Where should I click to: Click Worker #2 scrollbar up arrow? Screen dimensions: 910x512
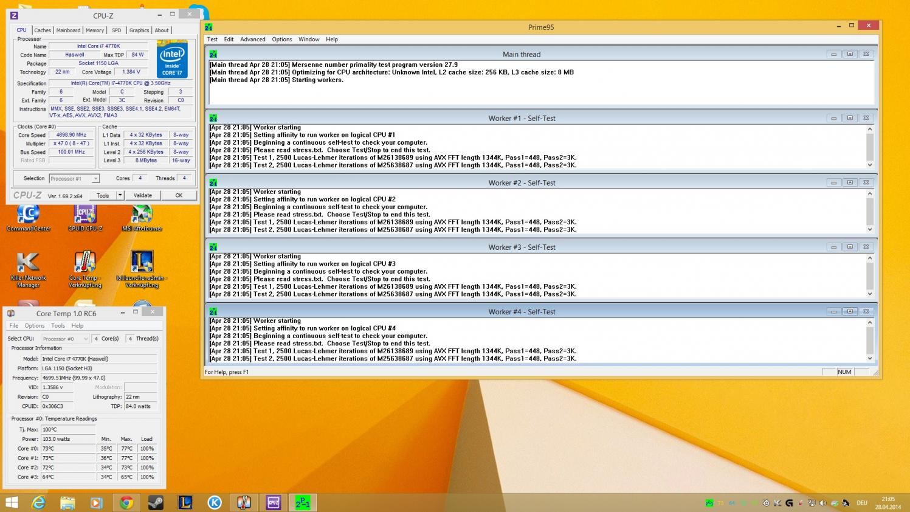870,193
